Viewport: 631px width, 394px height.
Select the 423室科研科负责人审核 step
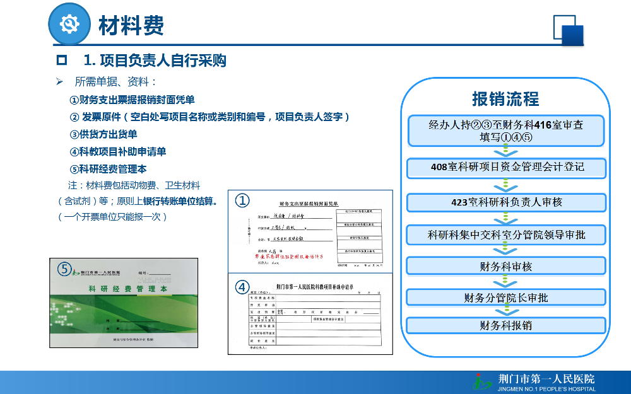(506, 202)
